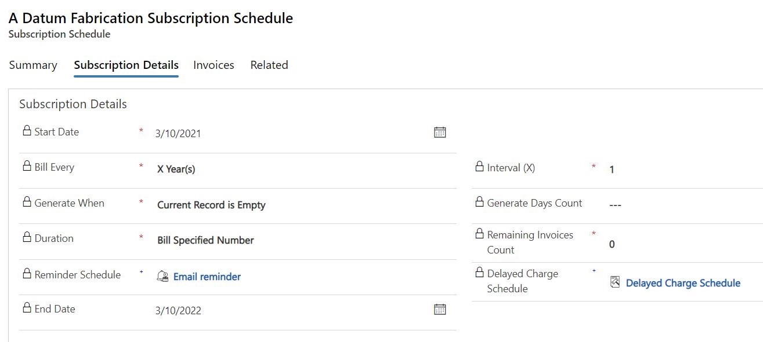
Task: Open the Bill Every X Year(s) dropdown
Action: click(304, 170)
